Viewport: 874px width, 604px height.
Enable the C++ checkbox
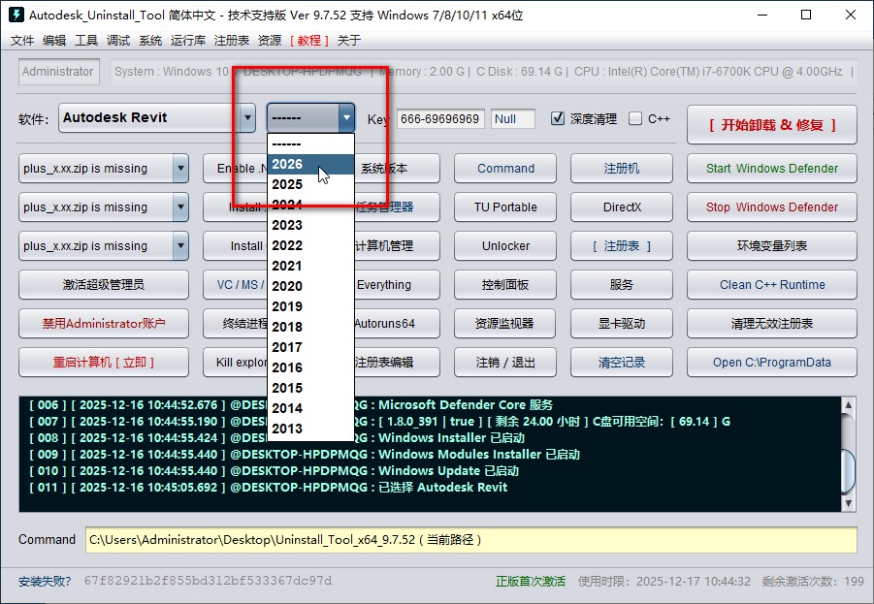click(634, 118)
